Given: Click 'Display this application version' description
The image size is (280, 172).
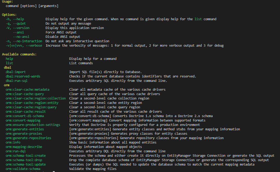Looking at the screenshot, I should tap(75, 28).
